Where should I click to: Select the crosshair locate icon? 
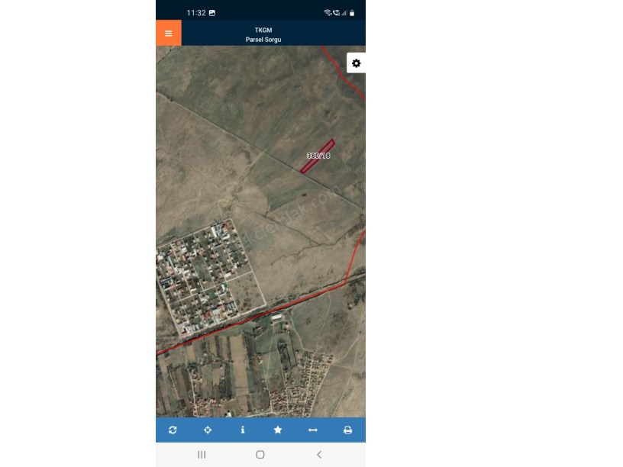[208, 430]
